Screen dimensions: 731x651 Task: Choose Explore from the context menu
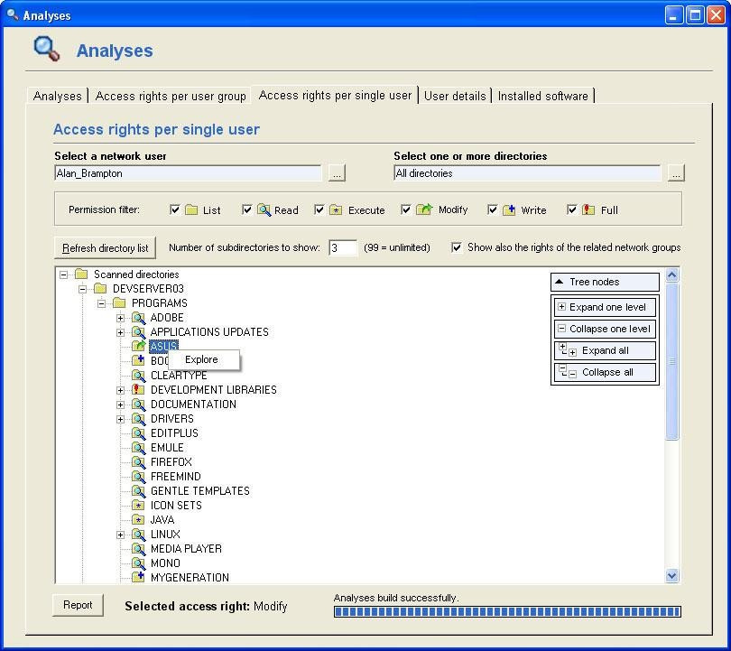[204, 359]
